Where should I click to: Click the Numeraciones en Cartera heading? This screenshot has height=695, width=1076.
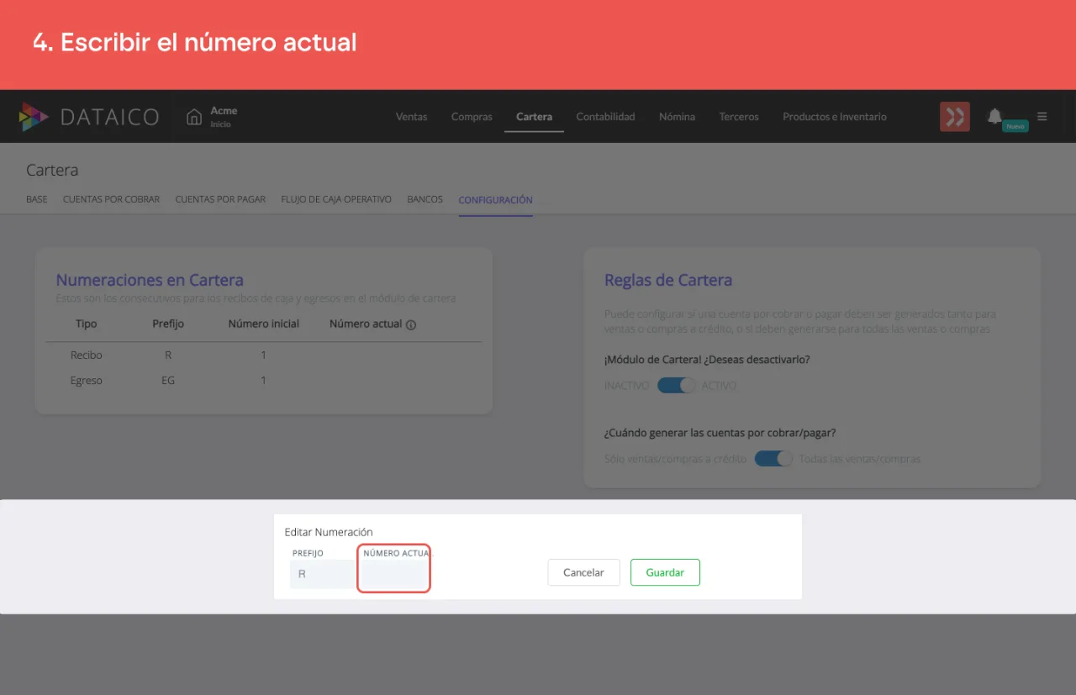point(150,281)
